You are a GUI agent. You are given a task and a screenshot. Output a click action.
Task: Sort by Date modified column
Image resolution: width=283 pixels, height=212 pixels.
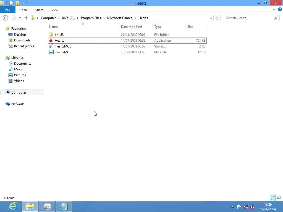tap(131, 27)
